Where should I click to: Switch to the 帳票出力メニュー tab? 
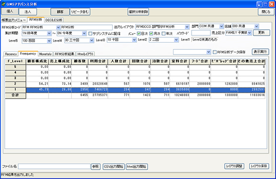pyautogui.click(x=14, y=20)
